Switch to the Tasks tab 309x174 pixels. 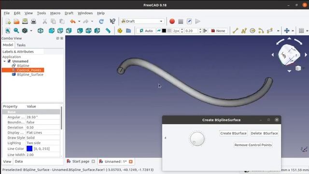21,45
